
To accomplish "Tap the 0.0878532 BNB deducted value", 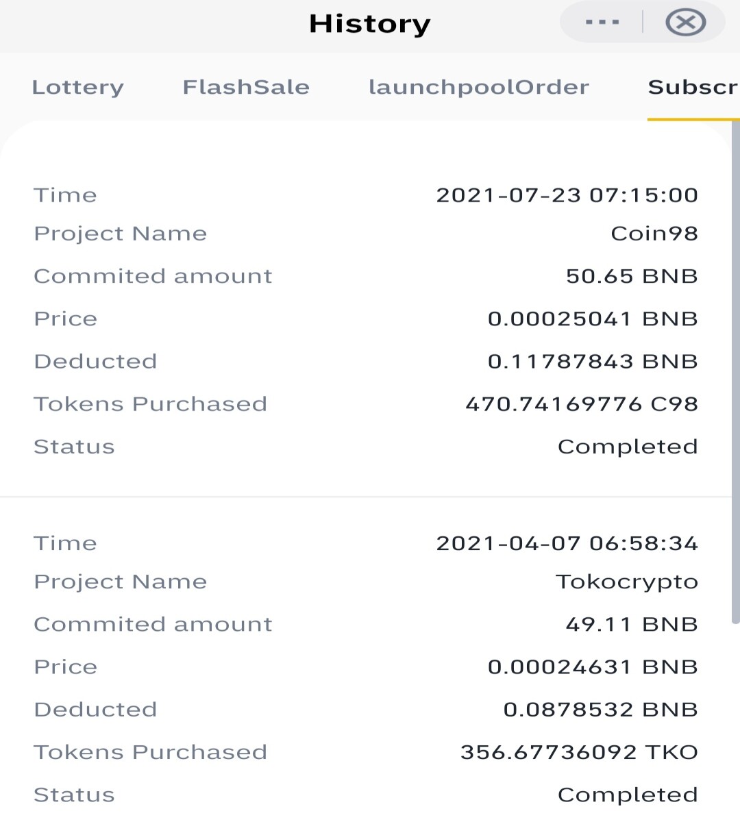I will click(x=600, y=709).
